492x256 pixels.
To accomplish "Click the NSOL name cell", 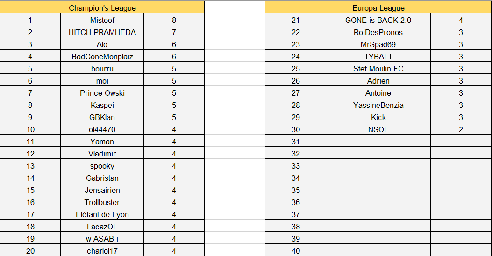I will (x=378, y=129).
